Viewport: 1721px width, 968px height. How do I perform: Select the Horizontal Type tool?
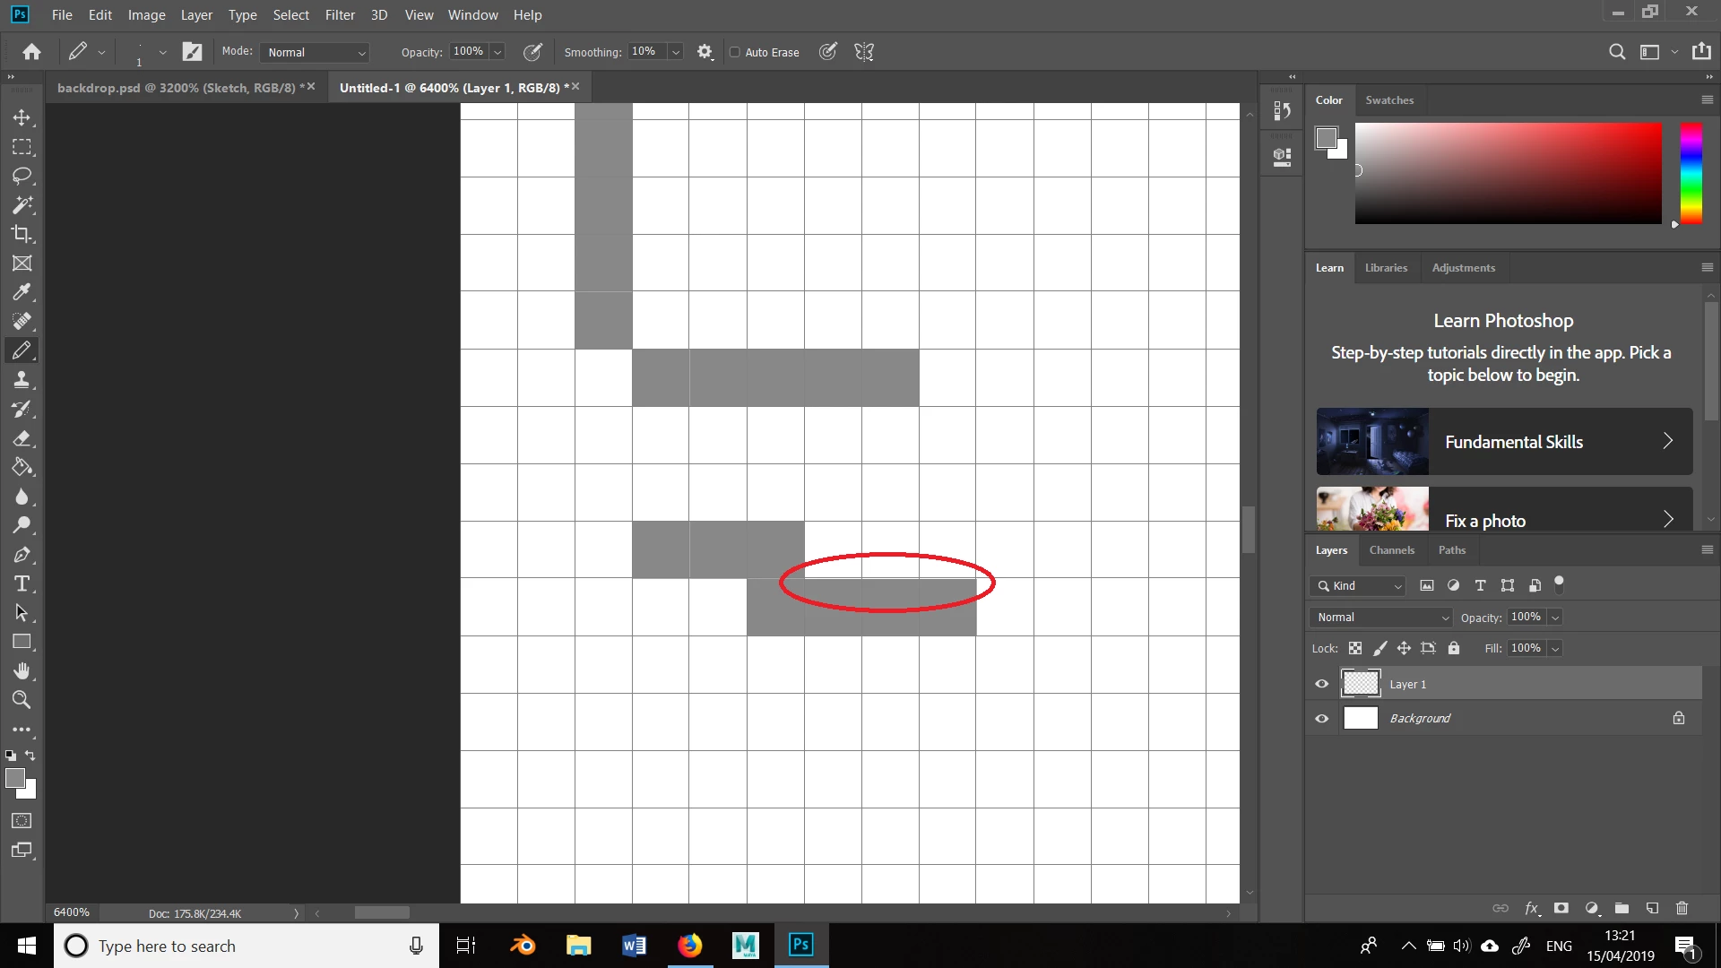pyautogui.click(x=22, y=584)
